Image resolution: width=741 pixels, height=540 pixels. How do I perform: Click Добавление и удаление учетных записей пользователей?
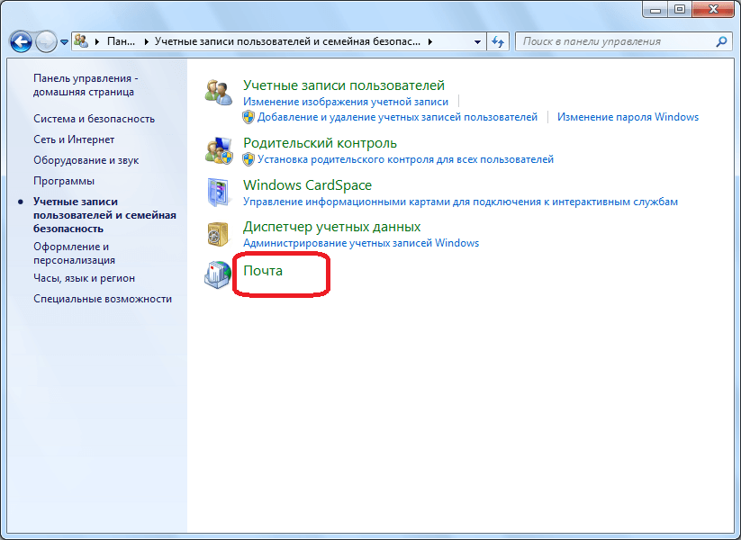coord(397,117)
